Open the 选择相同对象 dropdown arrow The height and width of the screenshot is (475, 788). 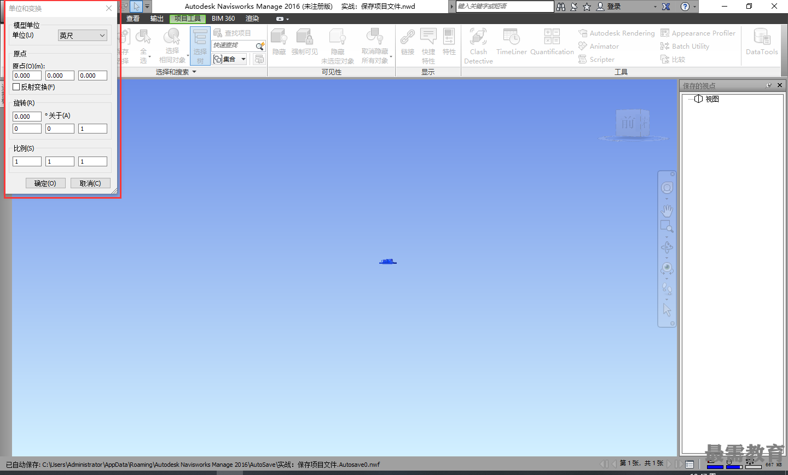pos(188,55)
